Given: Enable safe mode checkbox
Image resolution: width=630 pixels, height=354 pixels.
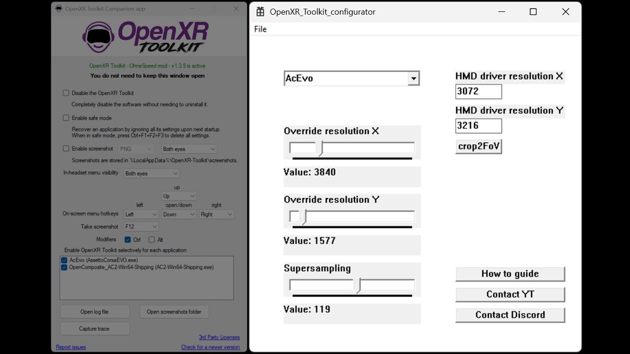Looking at the screenshot, I should [x=66, y=118].
